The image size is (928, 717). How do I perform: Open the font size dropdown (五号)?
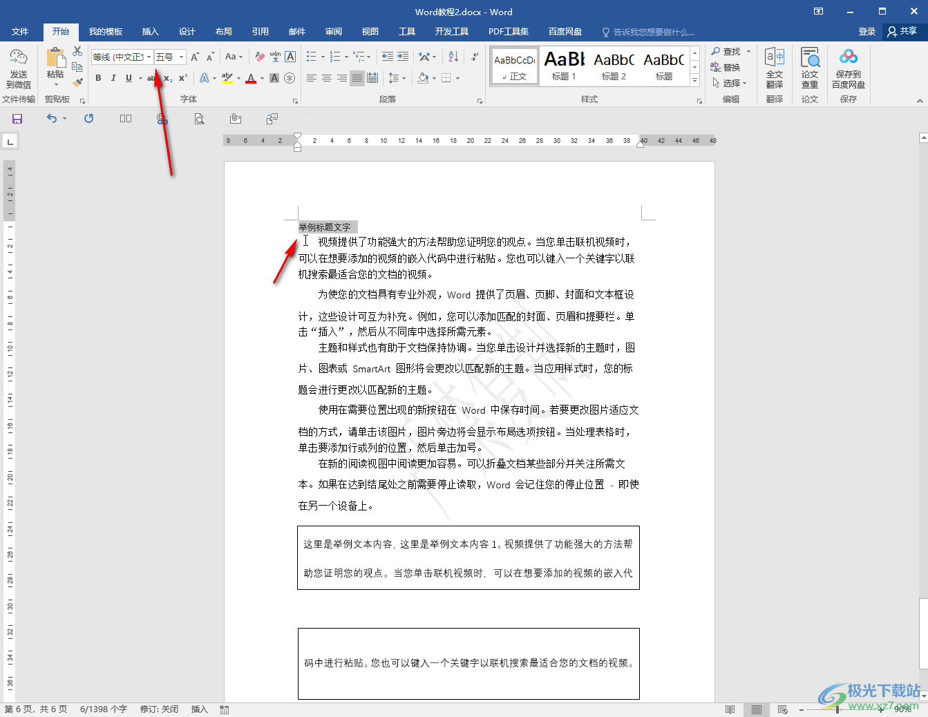point(182,57)
